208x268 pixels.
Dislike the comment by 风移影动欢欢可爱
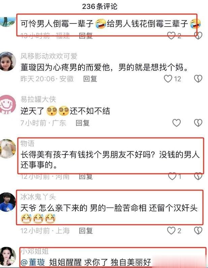pos(198,79)
